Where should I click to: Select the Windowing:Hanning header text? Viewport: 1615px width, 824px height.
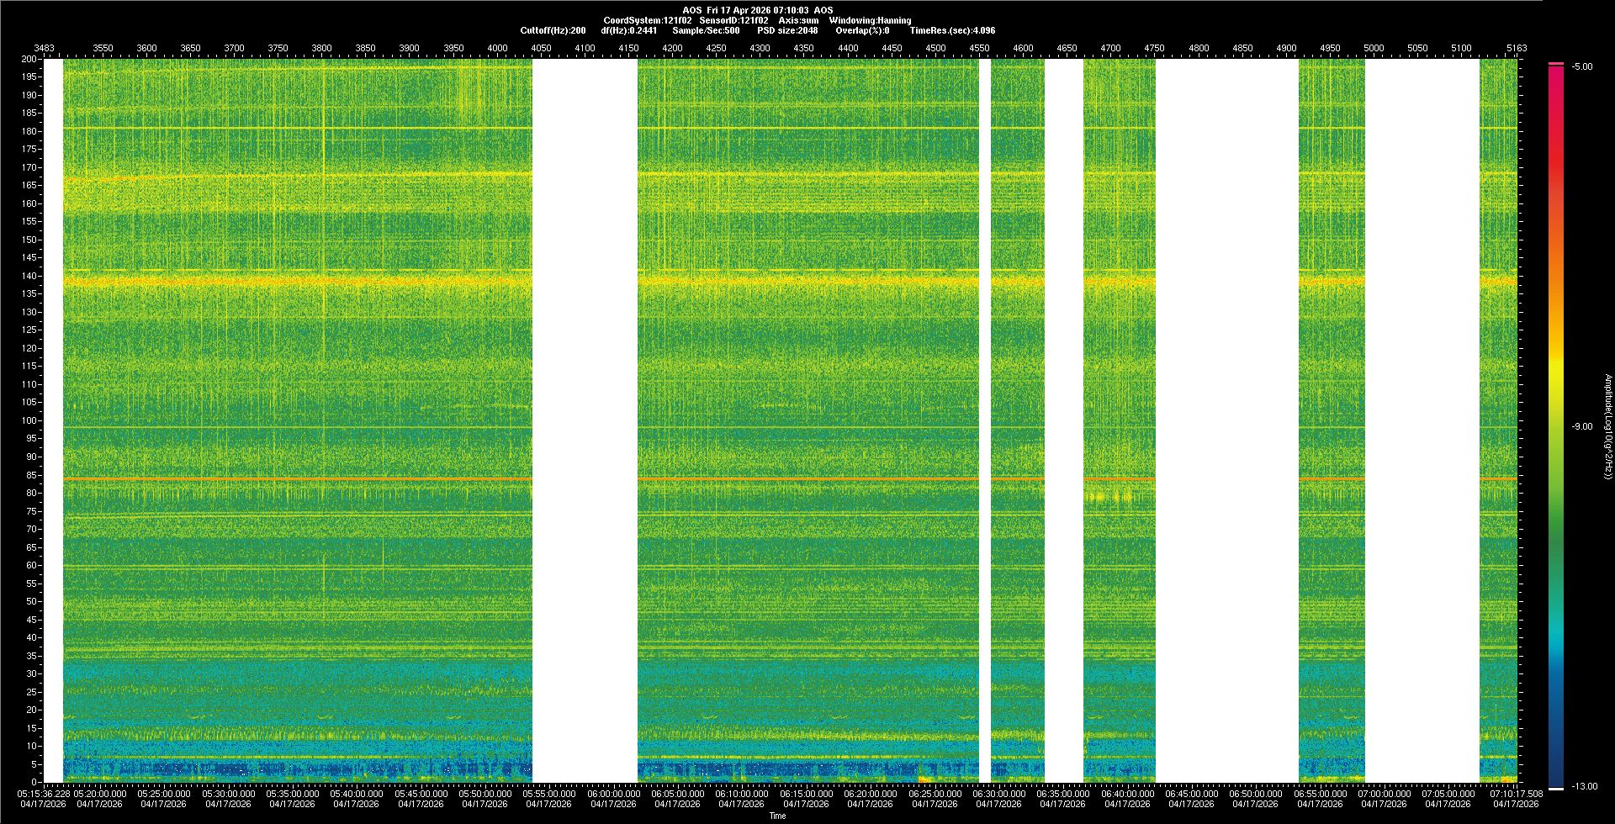point(870,20)
